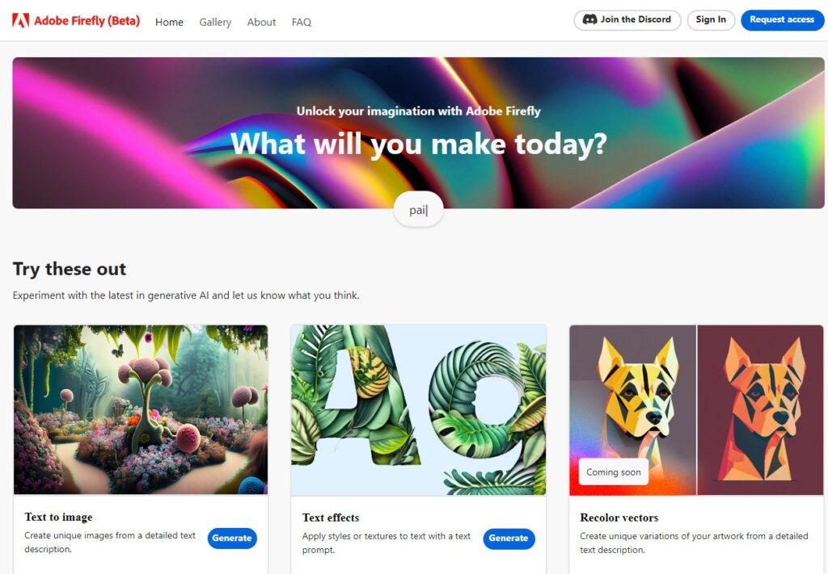This screenshot has width=828, height=574.
Task: Open the fantasy garden thumbnail
Action: point(141,409)
